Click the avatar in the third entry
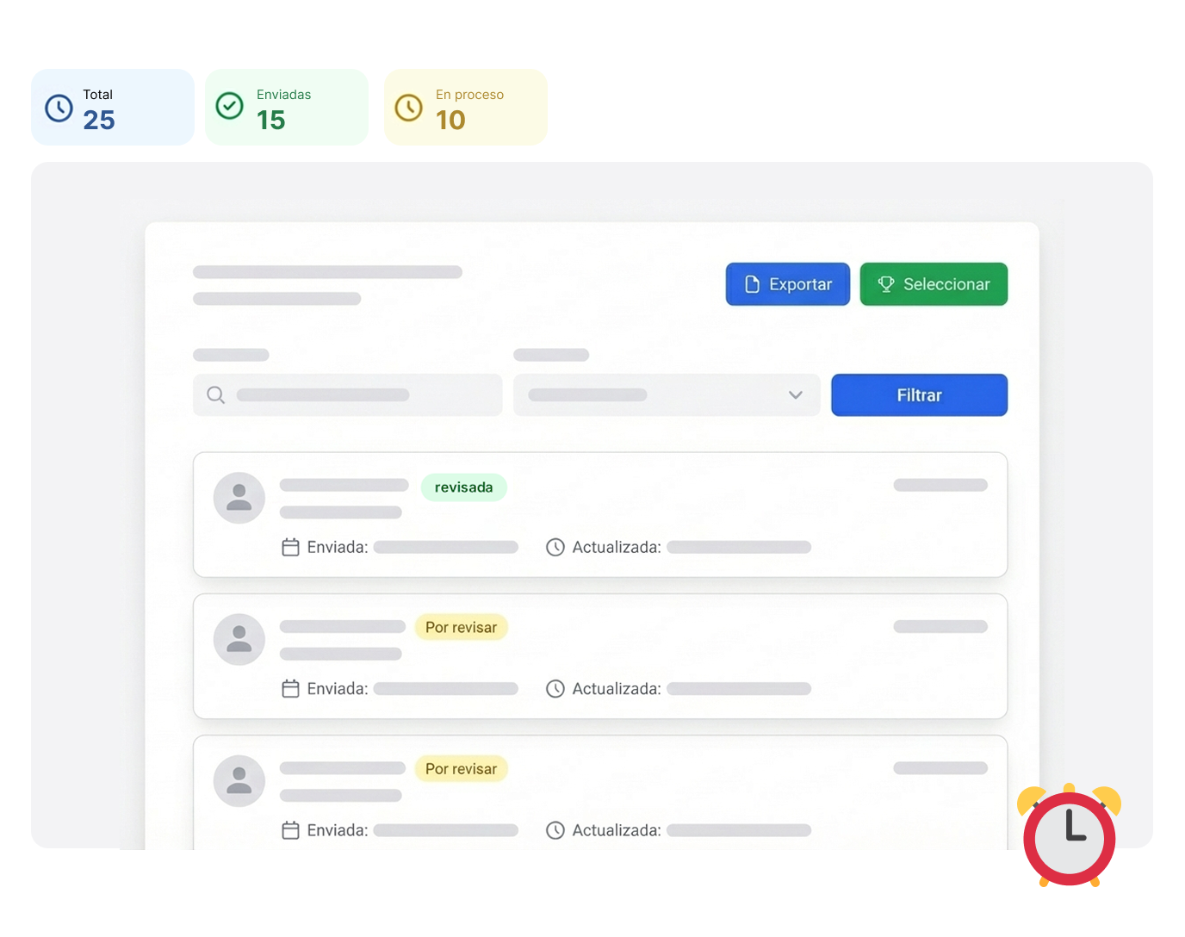 click(x=239, y=781)
